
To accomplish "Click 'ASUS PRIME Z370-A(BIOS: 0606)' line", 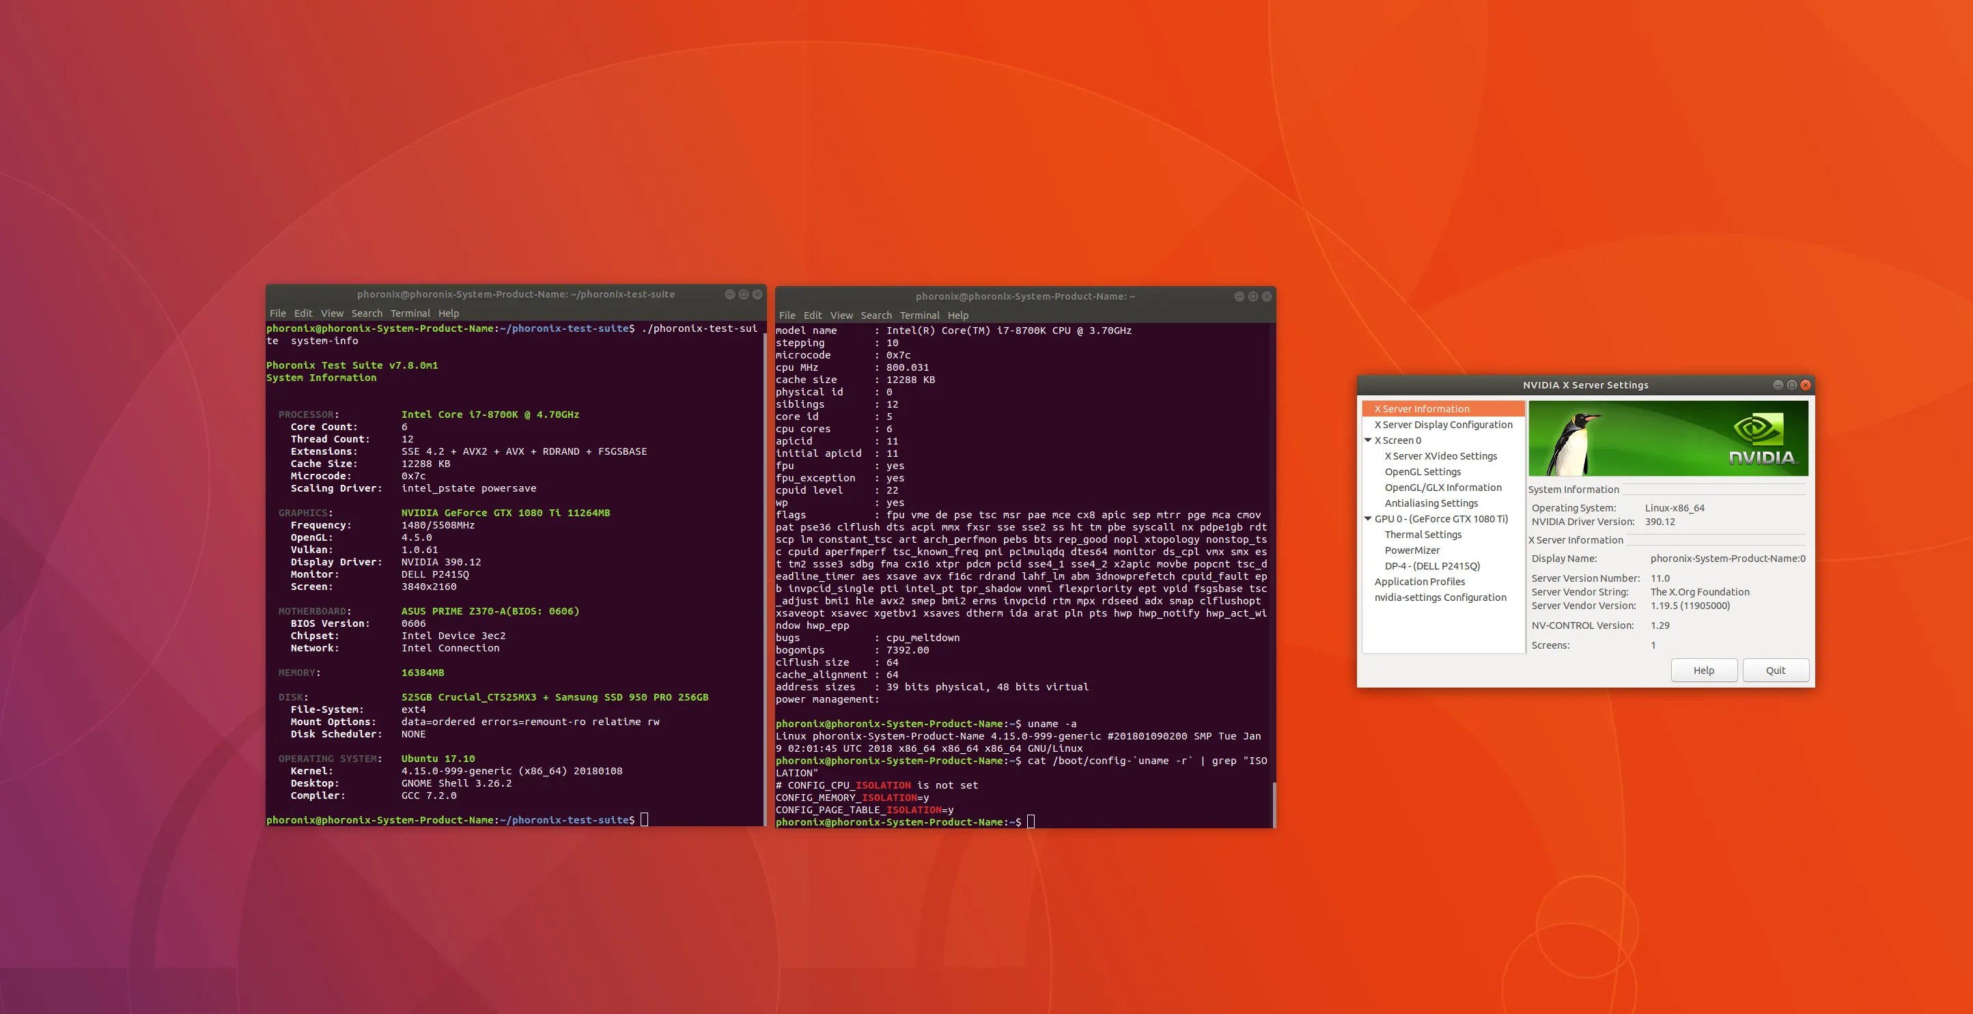I will (490, 611).
